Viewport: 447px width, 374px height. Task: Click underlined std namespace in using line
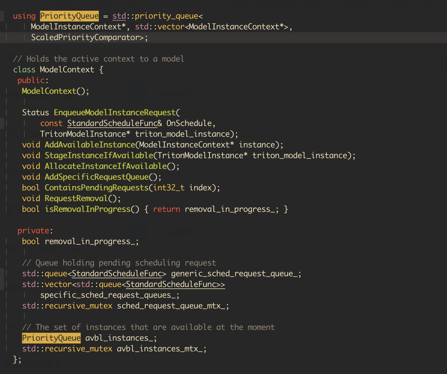pos(119,16)
